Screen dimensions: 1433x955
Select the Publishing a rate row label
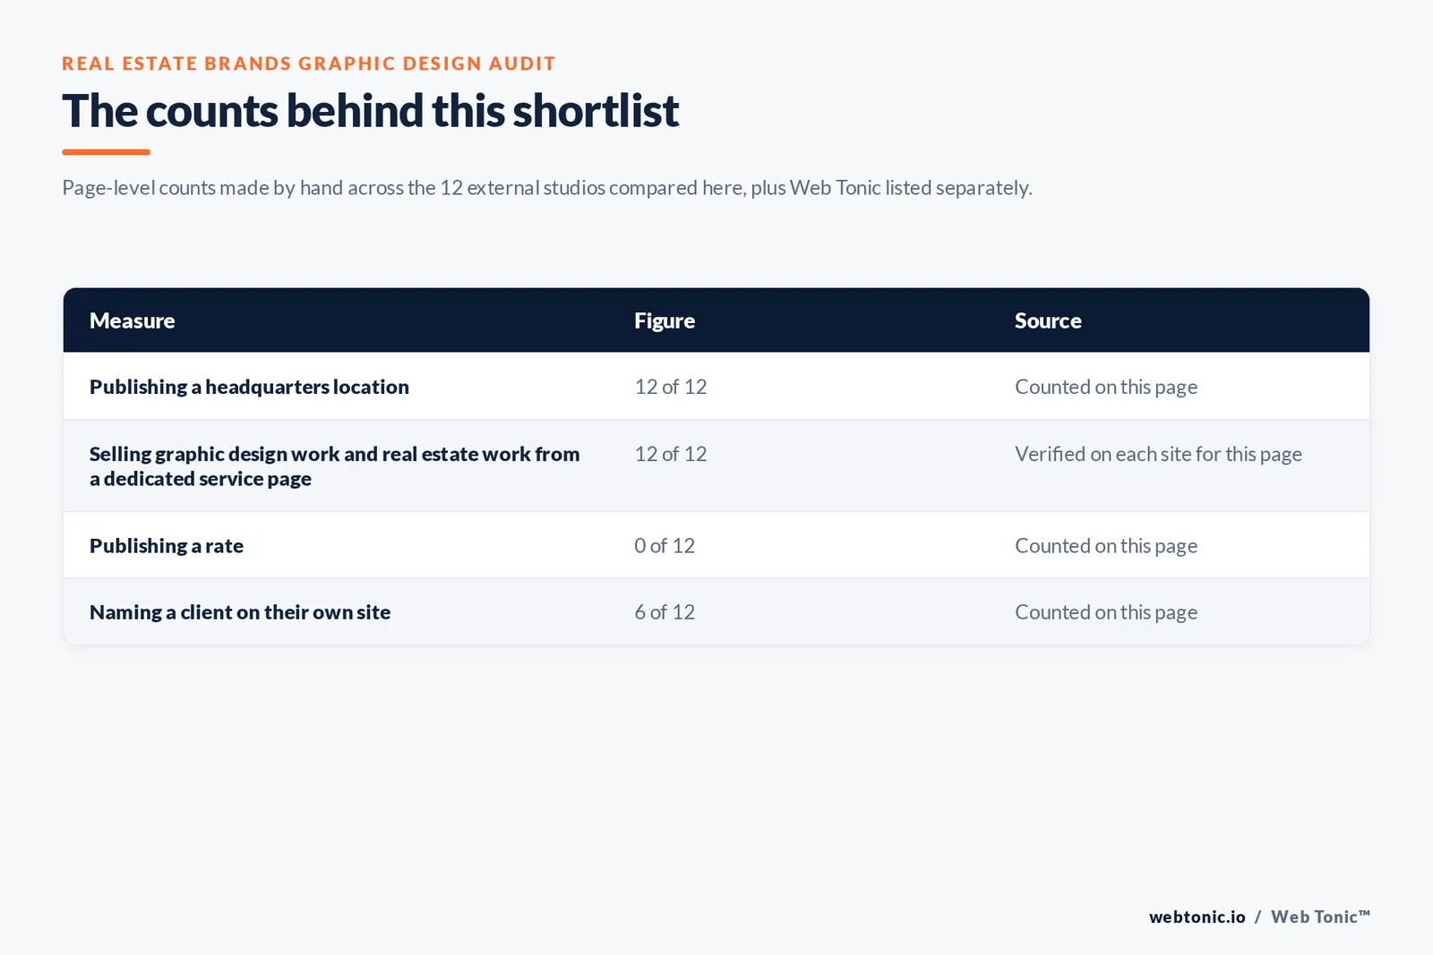coord(167,546)
